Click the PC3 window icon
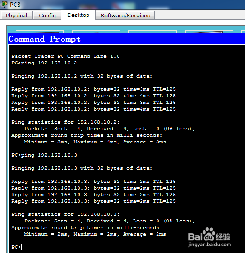245x253 pixels. 4,4
